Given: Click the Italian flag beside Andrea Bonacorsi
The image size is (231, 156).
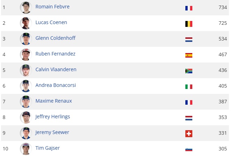Looking at the screenshot, I should click(188, 87).
